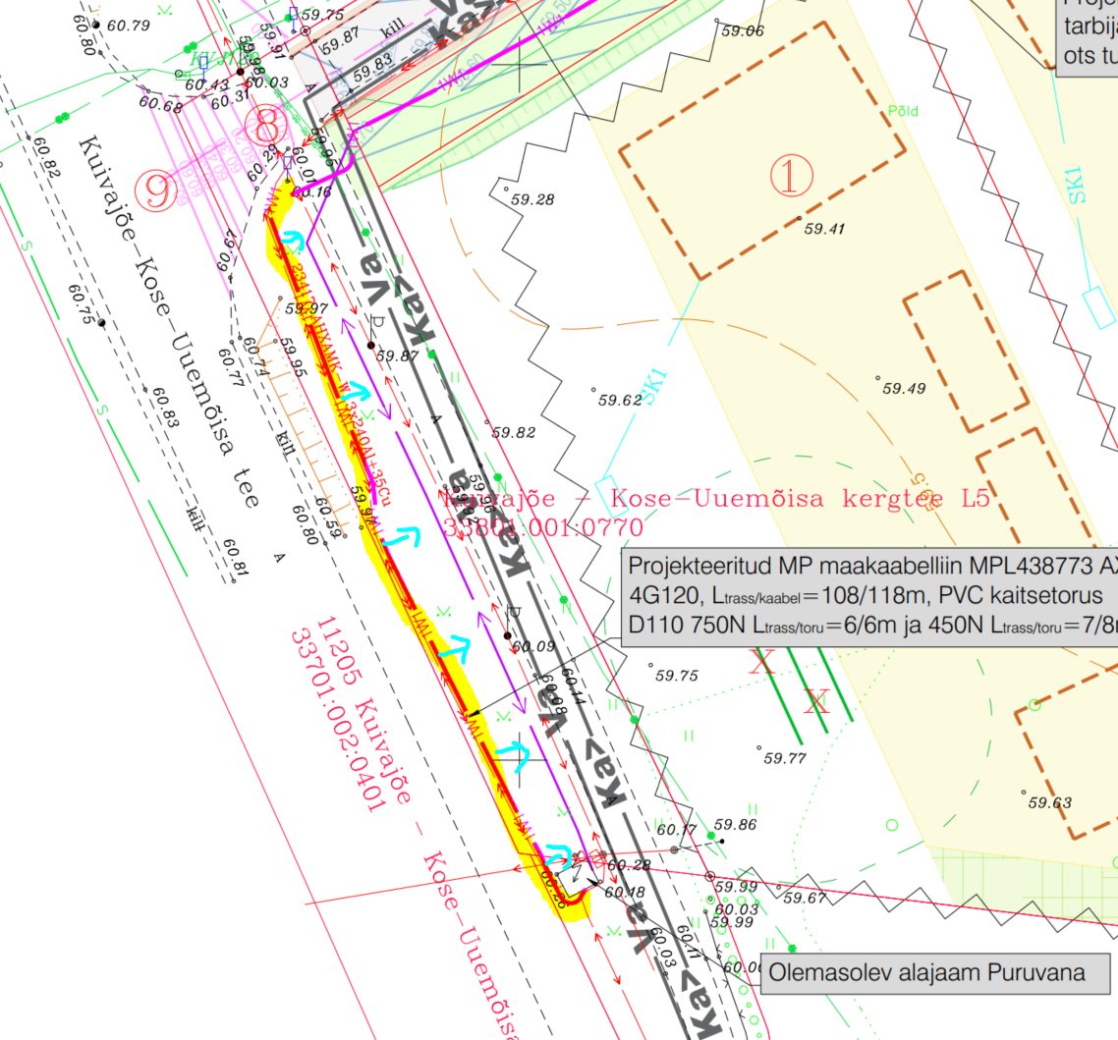Click the elevation value 59.06 at top

[x=742, y=31]
